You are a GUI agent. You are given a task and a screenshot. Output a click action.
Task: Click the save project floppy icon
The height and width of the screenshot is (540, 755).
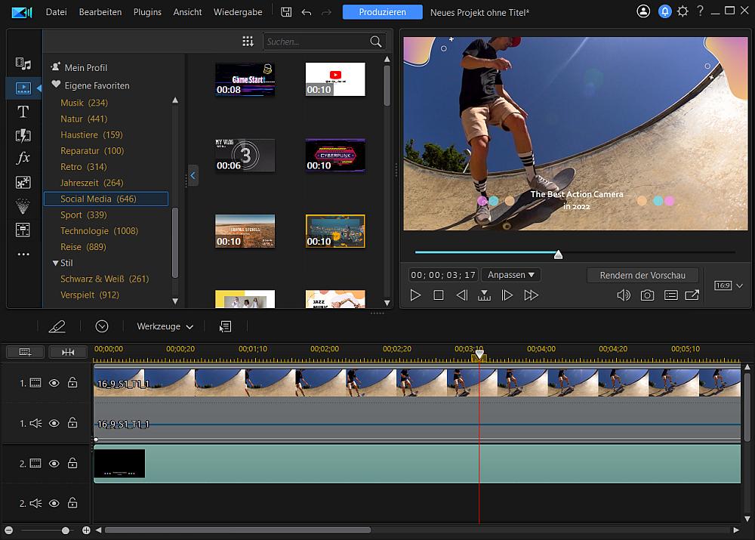(x=286, y=12)
